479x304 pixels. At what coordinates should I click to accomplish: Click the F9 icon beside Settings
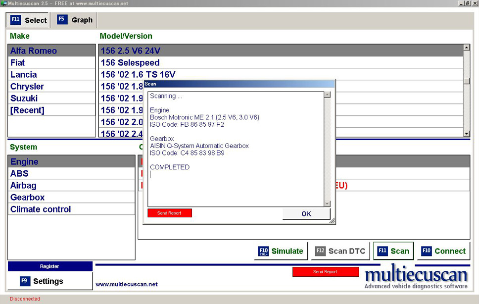(x=25, y=281)
